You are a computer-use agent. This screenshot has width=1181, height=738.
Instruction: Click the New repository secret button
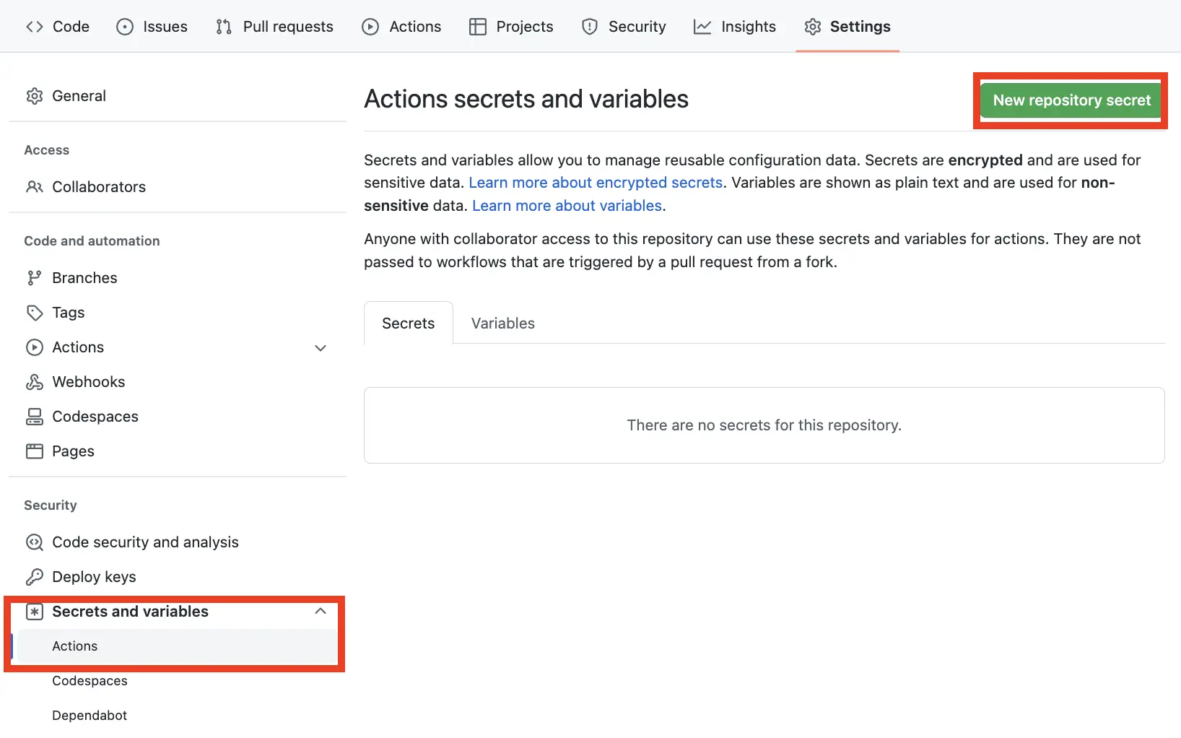coord(1071,100)
